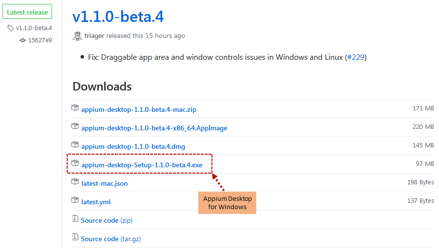
Task: Click the 145 MB size text
Action: coord(423,145)
